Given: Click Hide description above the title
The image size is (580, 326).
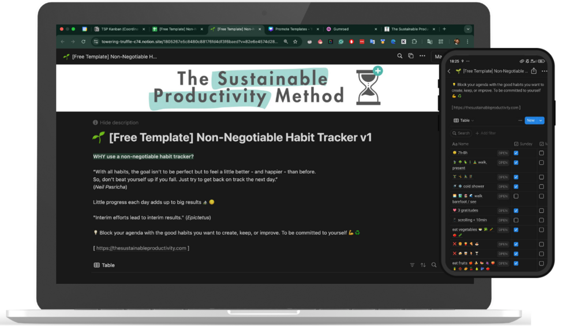Looking at the screenshot, I should point(115,122).
